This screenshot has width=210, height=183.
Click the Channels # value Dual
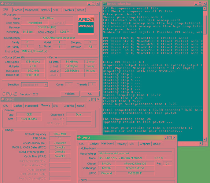pyautogui.click(x=79, y=115)
